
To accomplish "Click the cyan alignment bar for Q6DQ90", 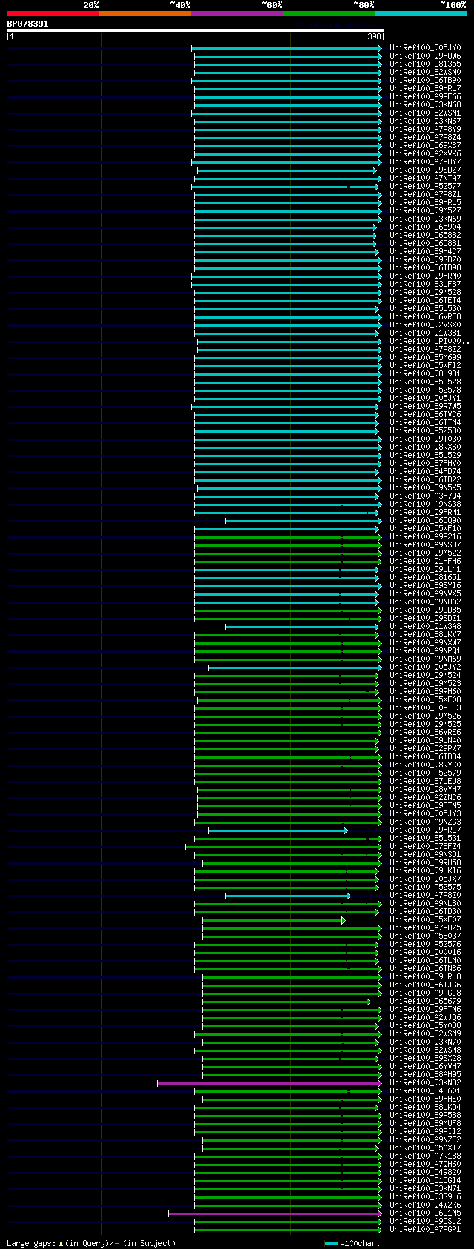I will 302,521.
